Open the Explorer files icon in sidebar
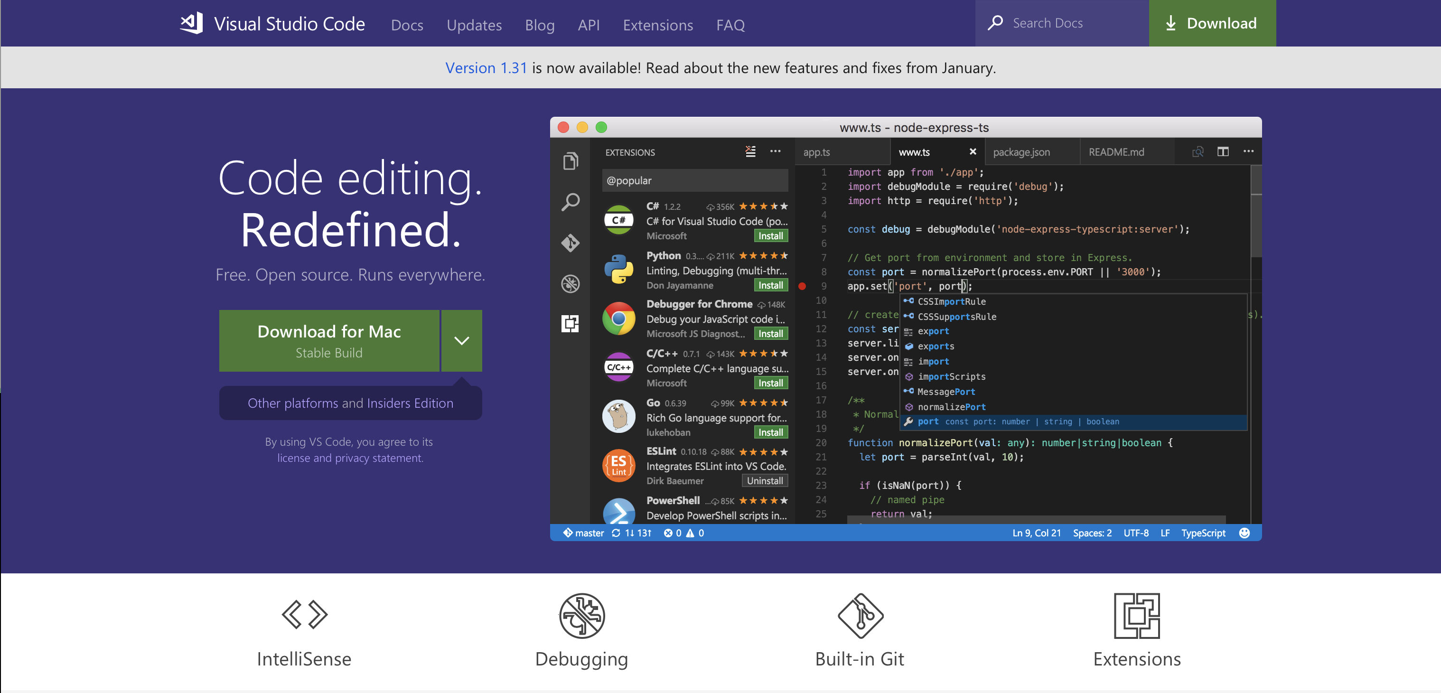 click(571, 162)
